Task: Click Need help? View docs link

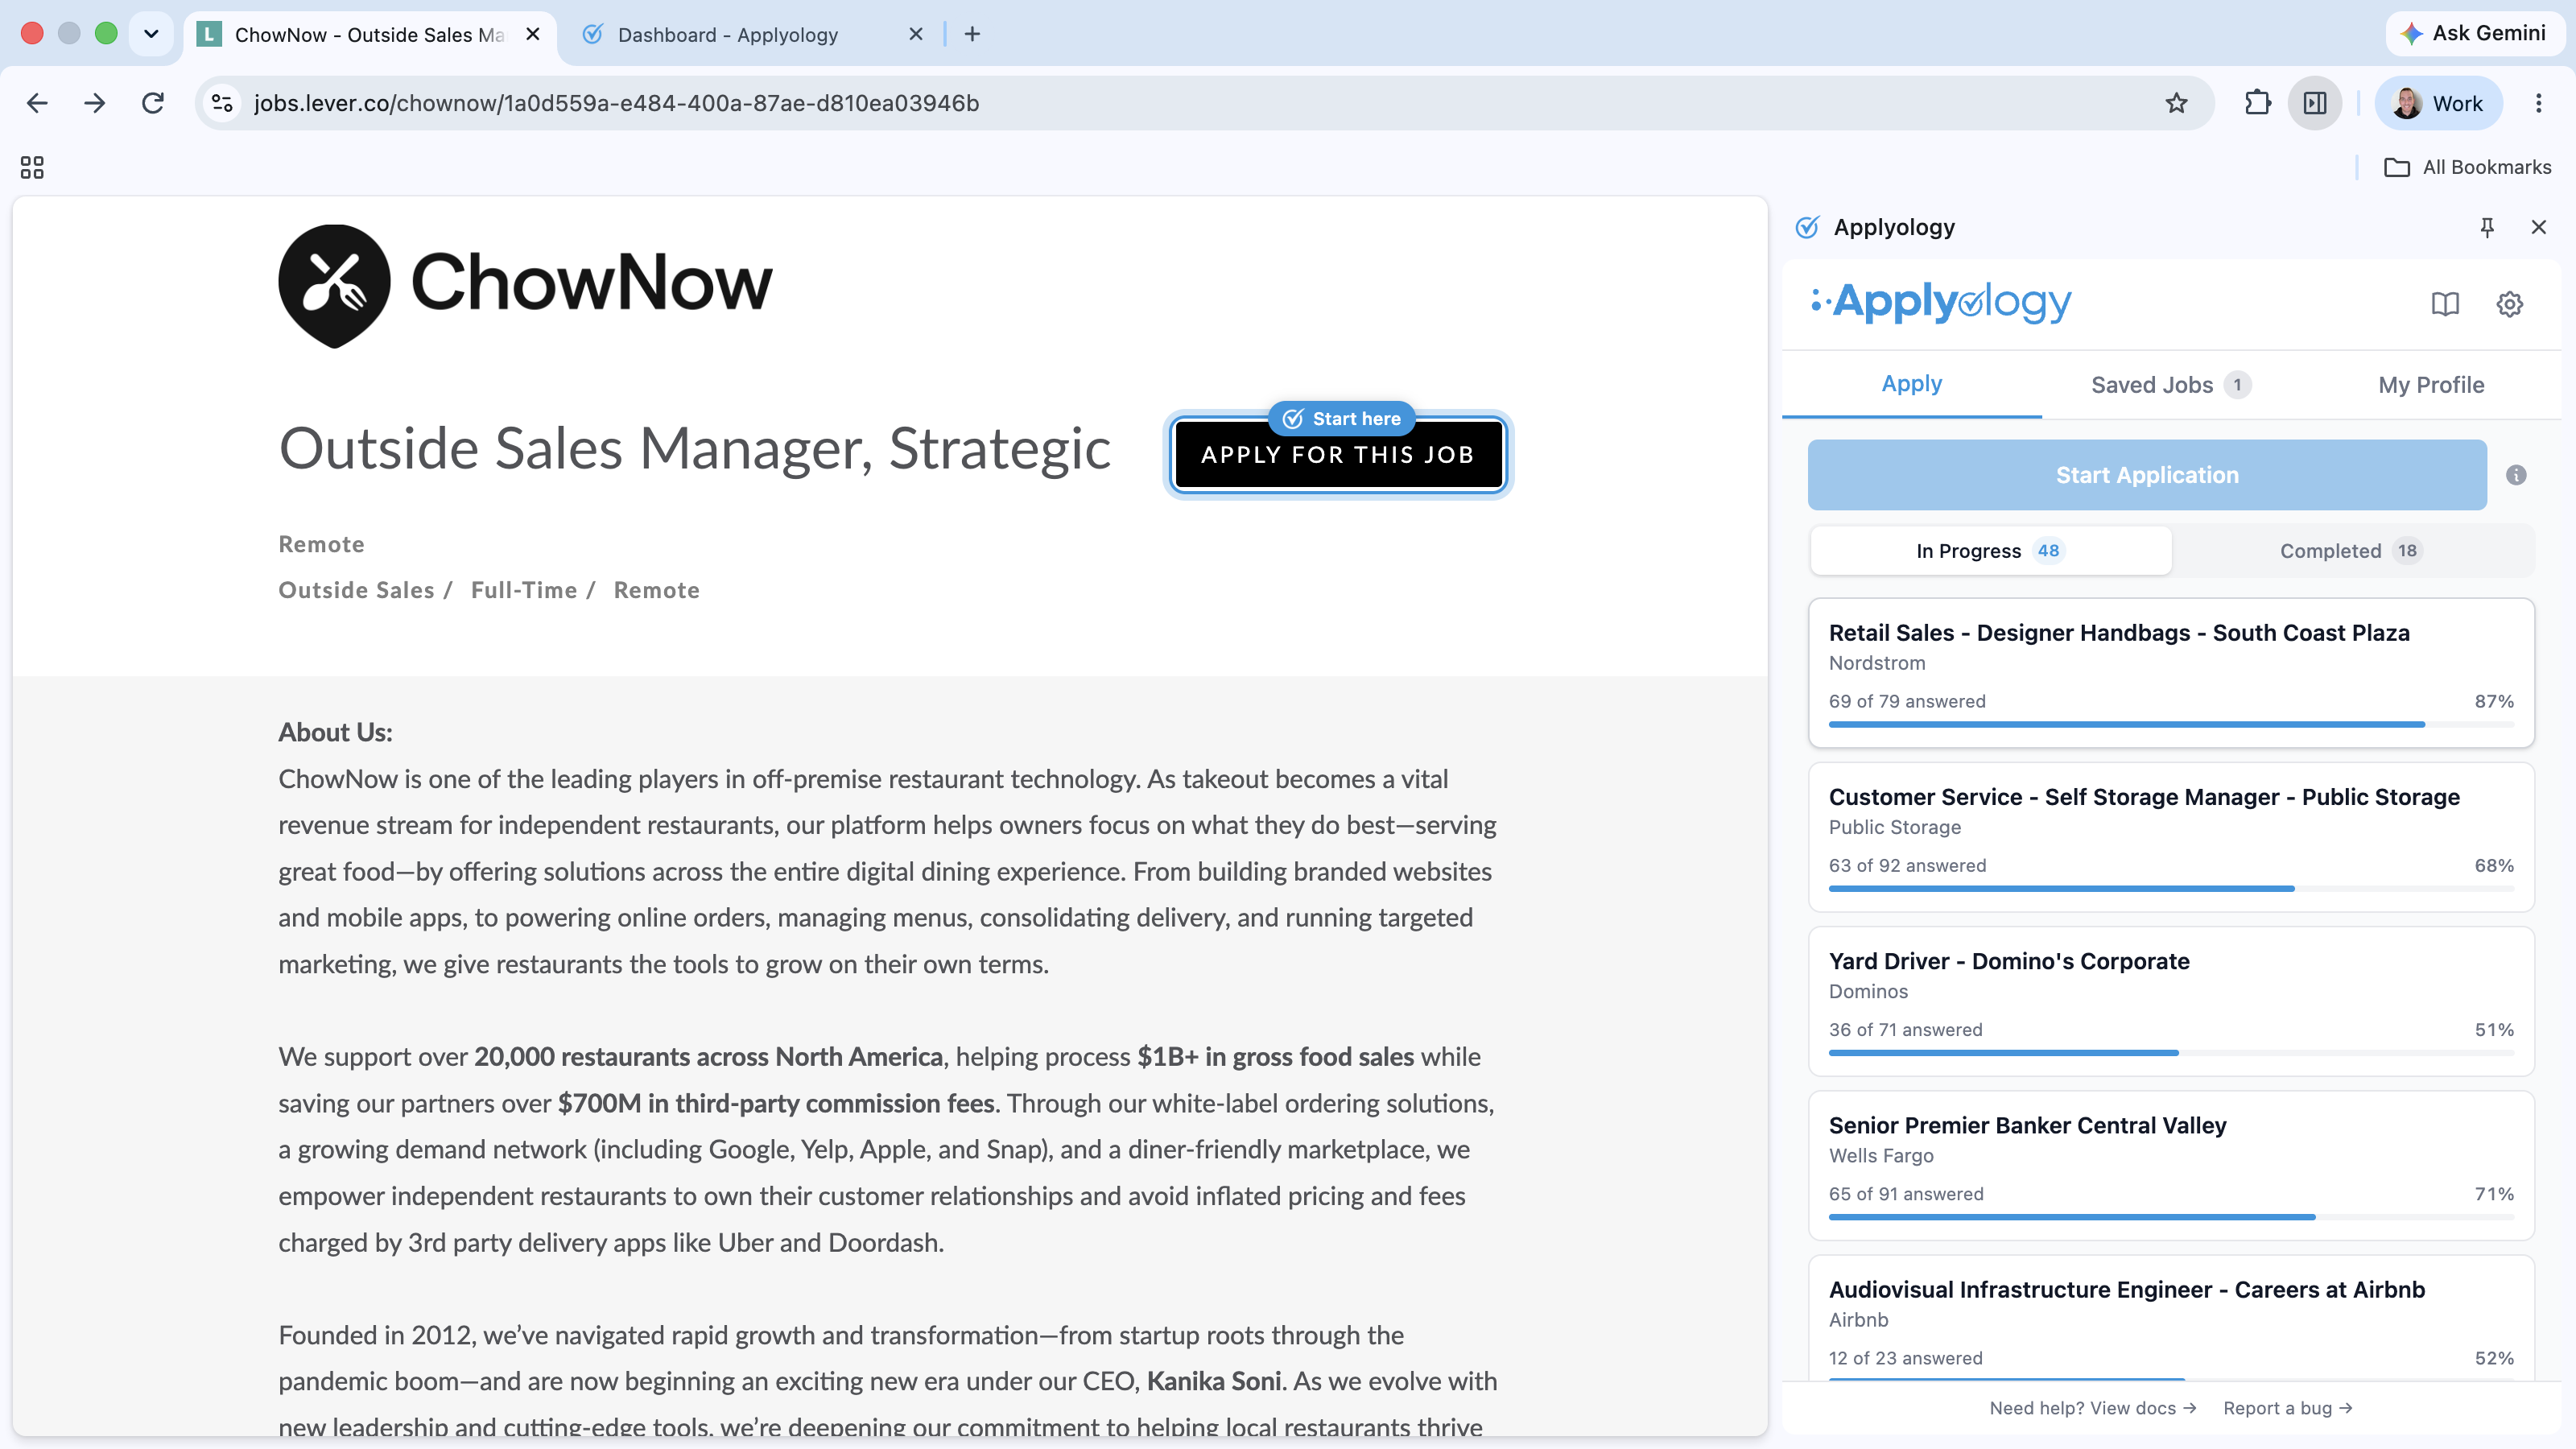Action: coord(2093,1408)
